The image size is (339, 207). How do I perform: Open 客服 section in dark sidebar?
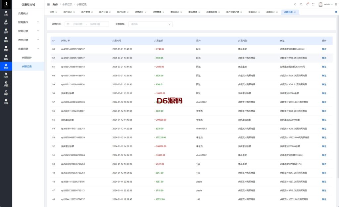(x=6, y=58)
